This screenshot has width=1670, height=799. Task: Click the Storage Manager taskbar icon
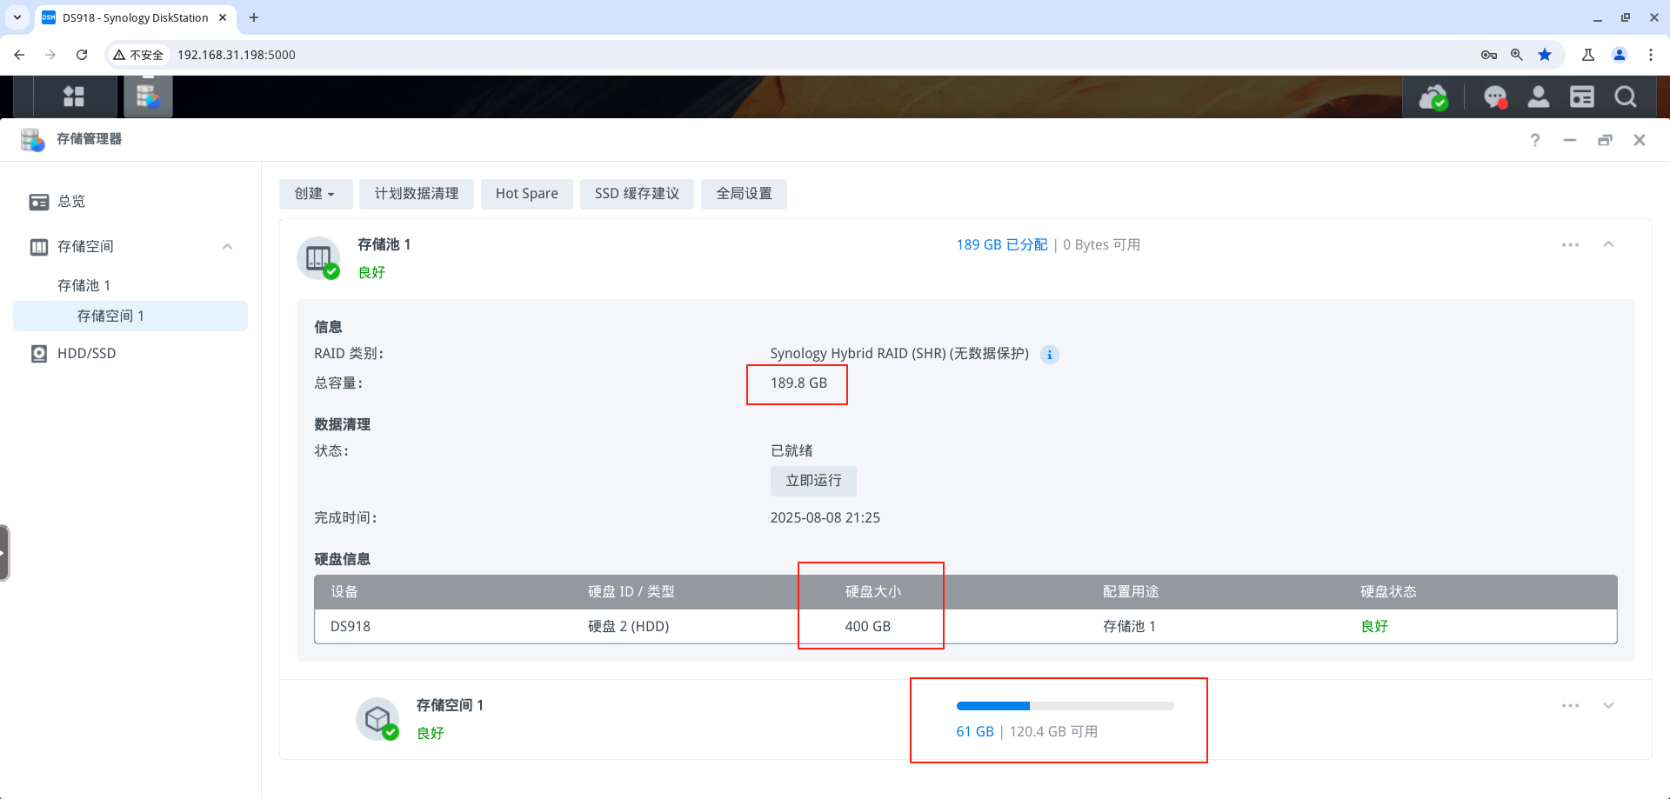148,97
